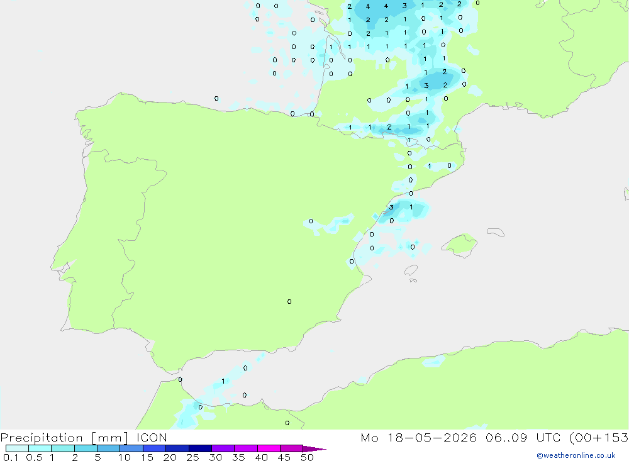This screenshot has height=461, width=629.
Task: Click the lone '0' value in southeastern Spain's interior
Action: click(289, 302)
